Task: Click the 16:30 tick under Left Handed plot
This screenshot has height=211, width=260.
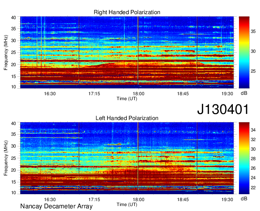Action: coord(50,200)
